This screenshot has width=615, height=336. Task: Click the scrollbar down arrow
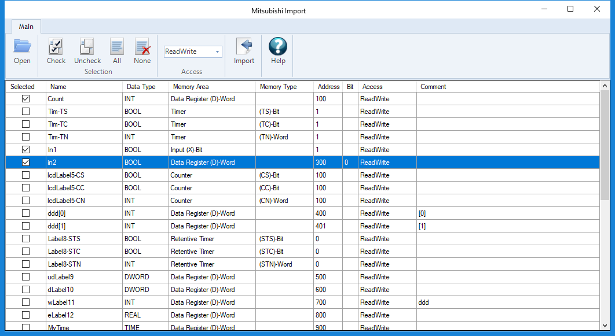[x=605, y=325]
